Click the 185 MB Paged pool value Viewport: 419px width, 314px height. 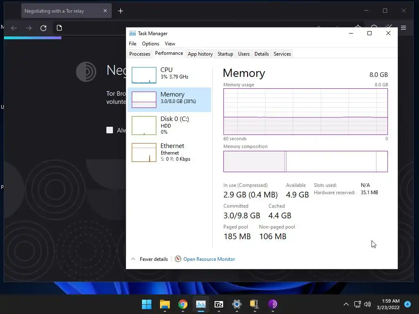pyautogui.click(x=237, y=236)
